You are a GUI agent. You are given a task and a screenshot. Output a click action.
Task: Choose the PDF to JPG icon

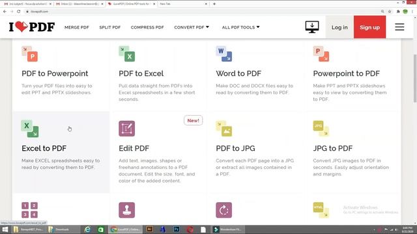click(x=224, y=129)
